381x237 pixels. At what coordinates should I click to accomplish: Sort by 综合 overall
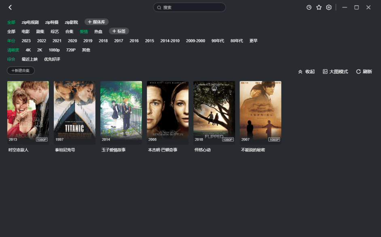coord(11,59)
